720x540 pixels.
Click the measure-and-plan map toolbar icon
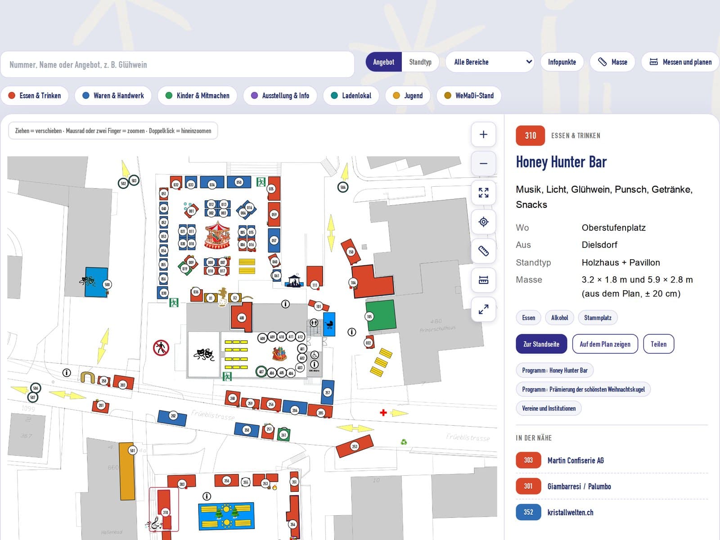click(x=483, y=280)
